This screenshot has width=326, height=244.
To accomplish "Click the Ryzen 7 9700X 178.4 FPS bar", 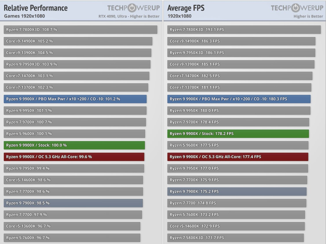I will pyautogui.click(x=238, y=122).
